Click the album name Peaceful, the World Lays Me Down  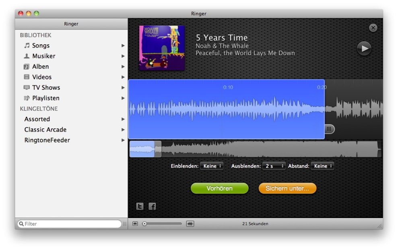[x=245, y=53]
